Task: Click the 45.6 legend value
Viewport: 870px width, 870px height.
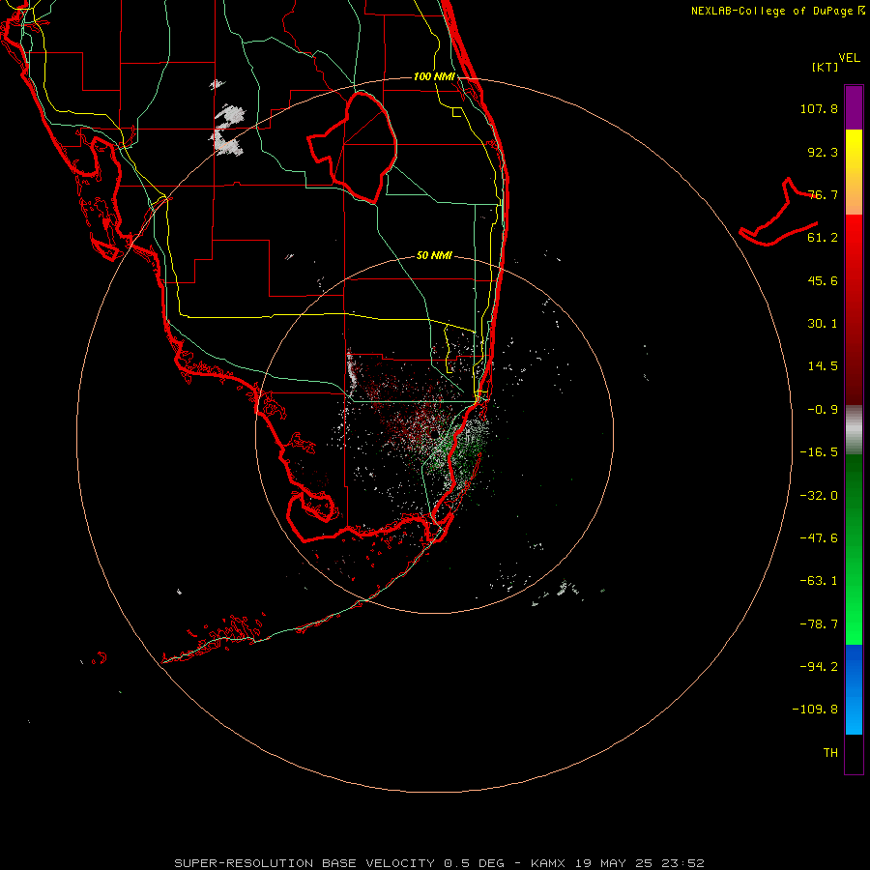Action: point(823,280)
